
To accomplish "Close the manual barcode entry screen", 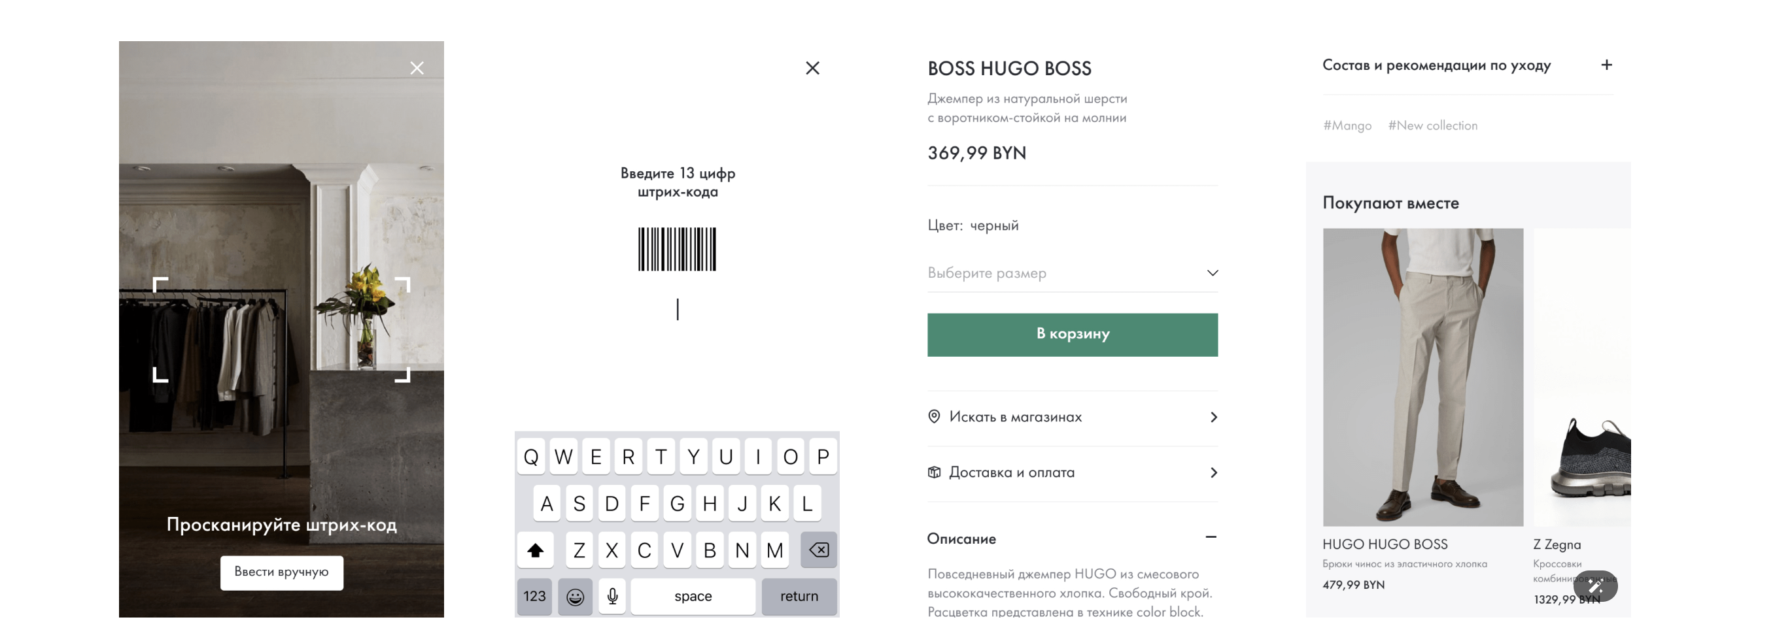I will pyautogui.click(x=812, y=68).
